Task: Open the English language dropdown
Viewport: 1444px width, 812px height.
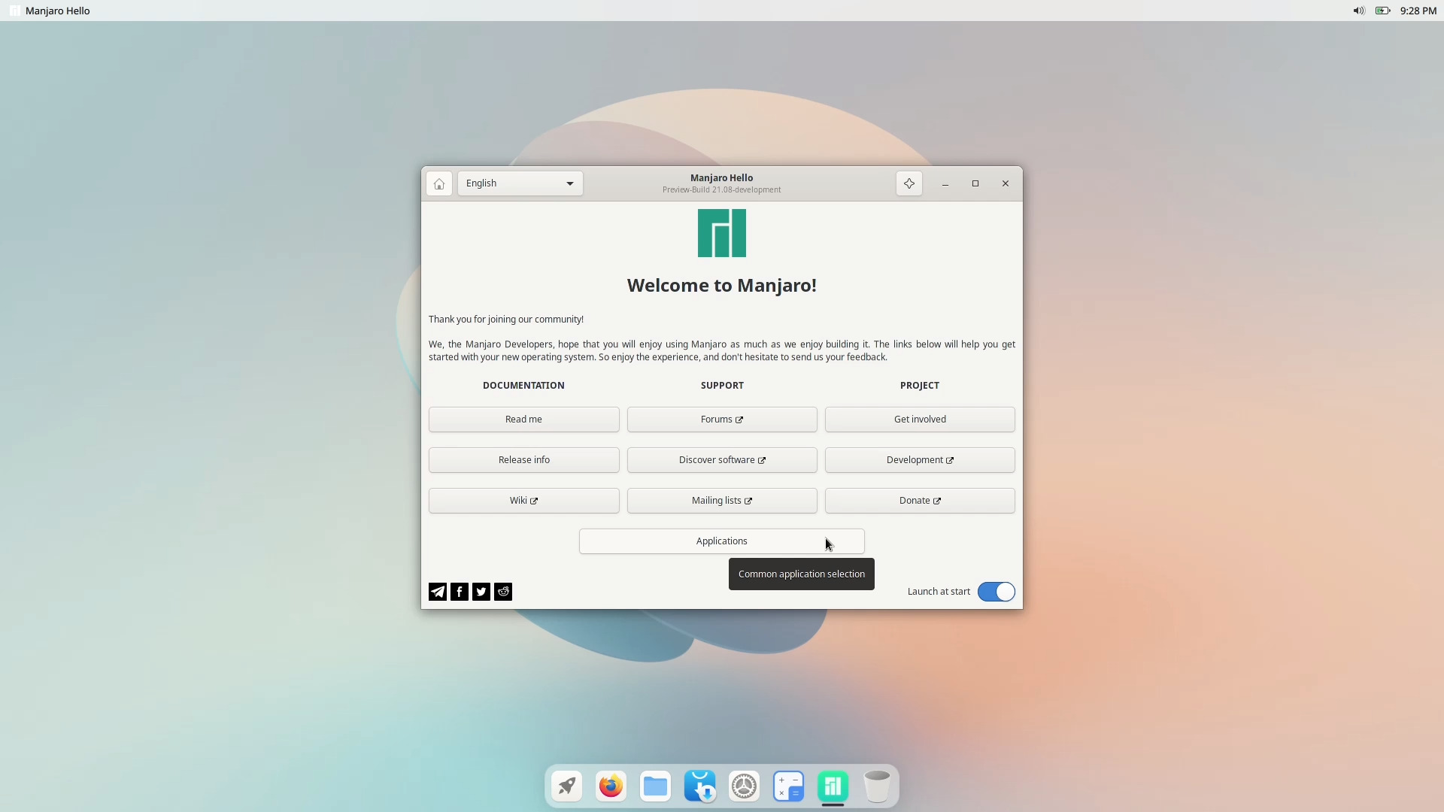Action: pos(519,183)
